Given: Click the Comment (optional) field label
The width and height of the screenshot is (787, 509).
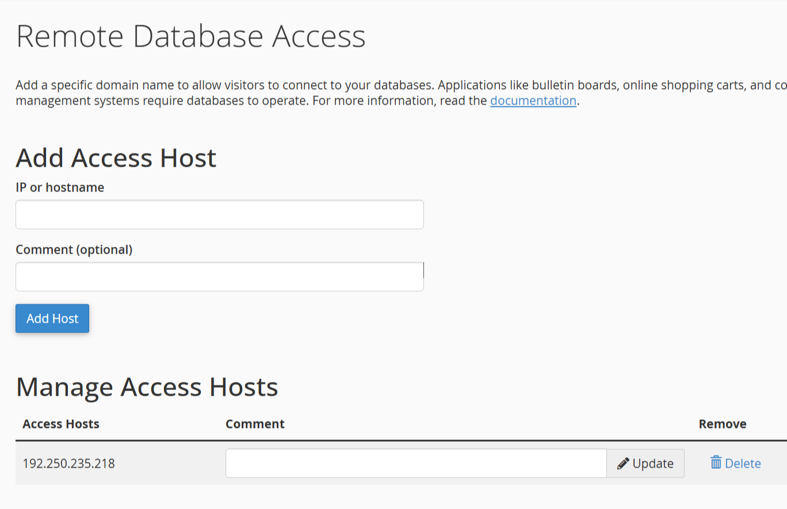Looking at the screenshot, I should [74, 249].
